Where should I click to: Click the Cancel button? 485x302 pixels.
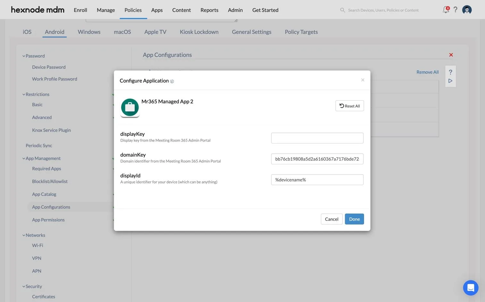coord(332,219)
